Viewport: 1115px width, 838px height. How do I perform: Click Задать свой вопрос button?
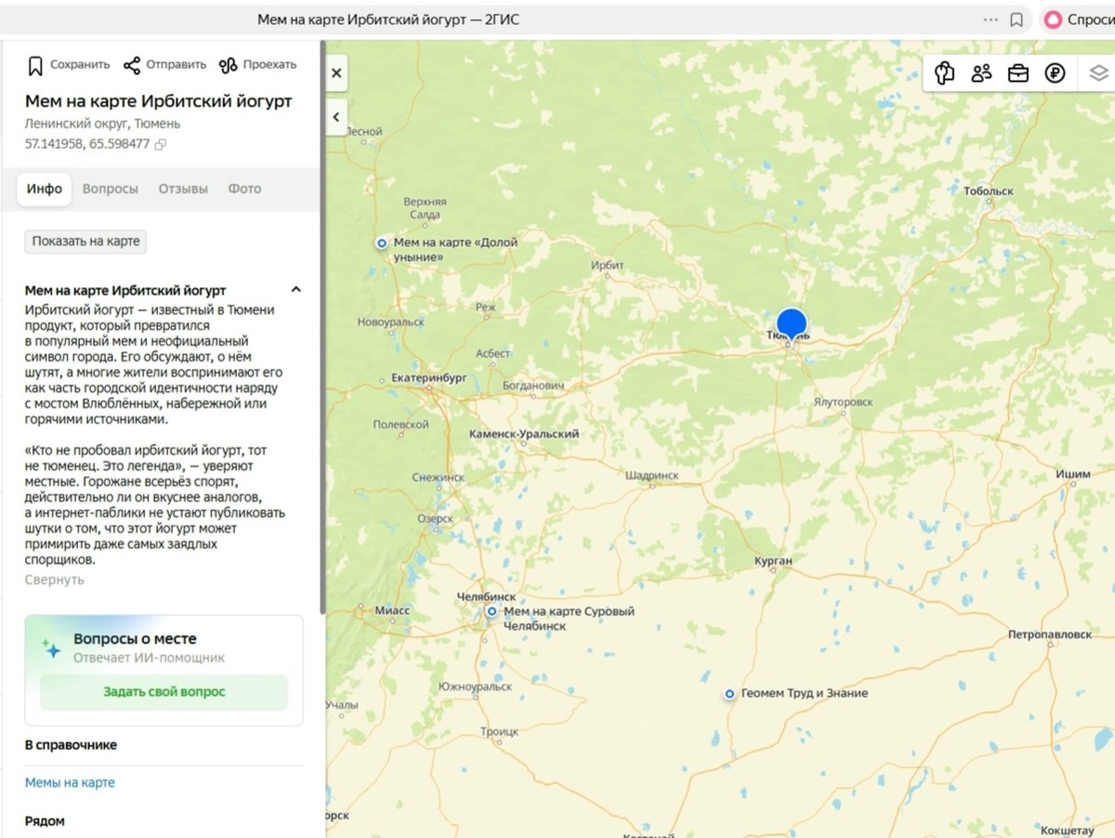164,692
